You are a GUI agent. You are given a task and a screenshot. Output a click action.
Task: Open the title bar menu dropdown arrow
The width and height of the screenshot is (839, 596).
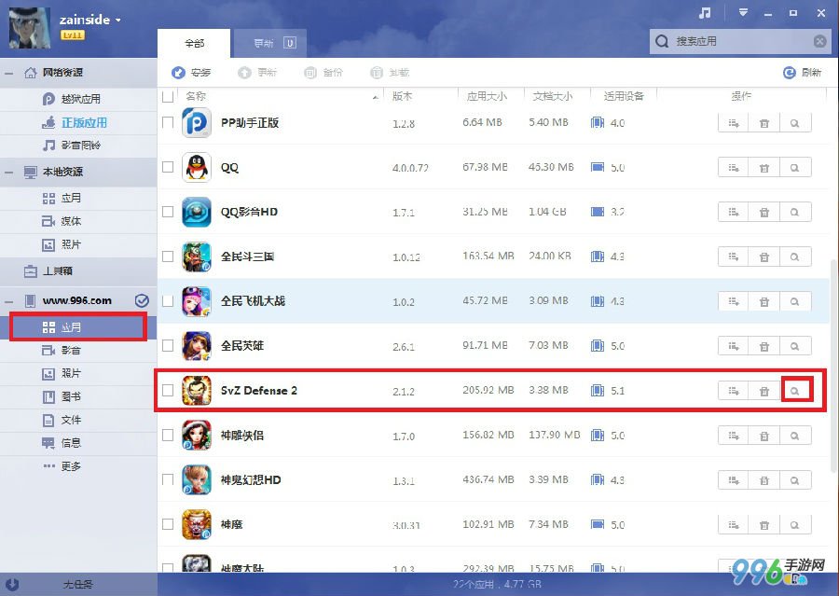743,13
